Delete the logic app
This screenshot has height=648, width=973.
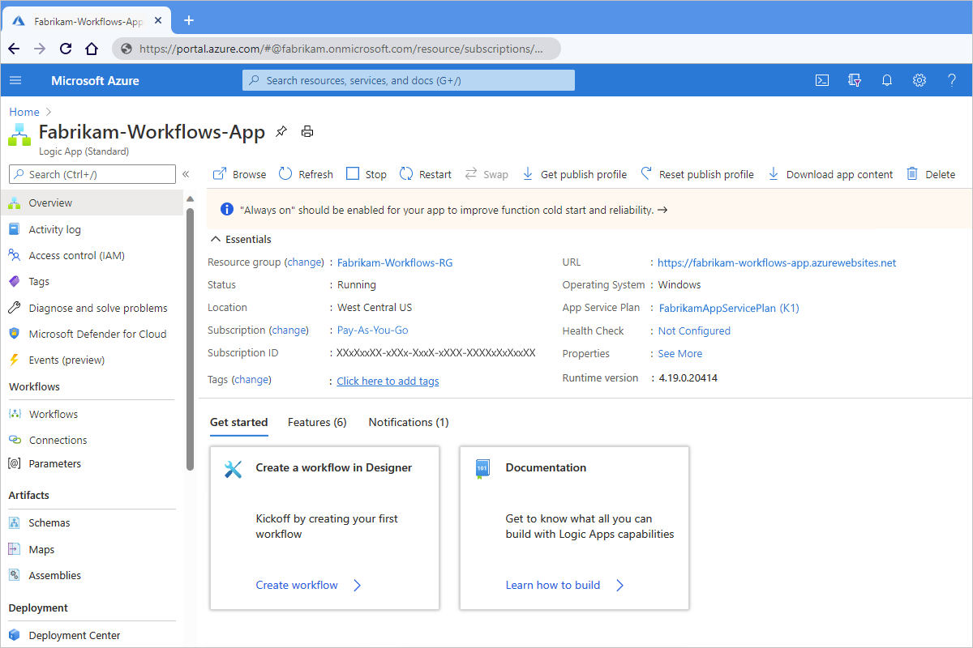click(x=931, y=173)
